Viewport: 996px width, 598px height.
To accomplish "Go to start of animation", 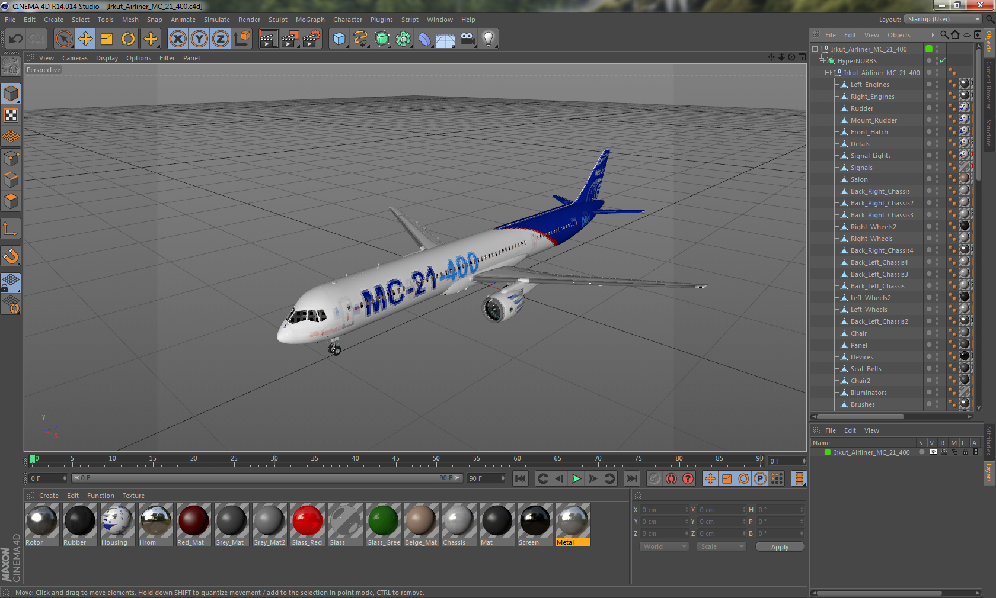I will tap(521, 478).
